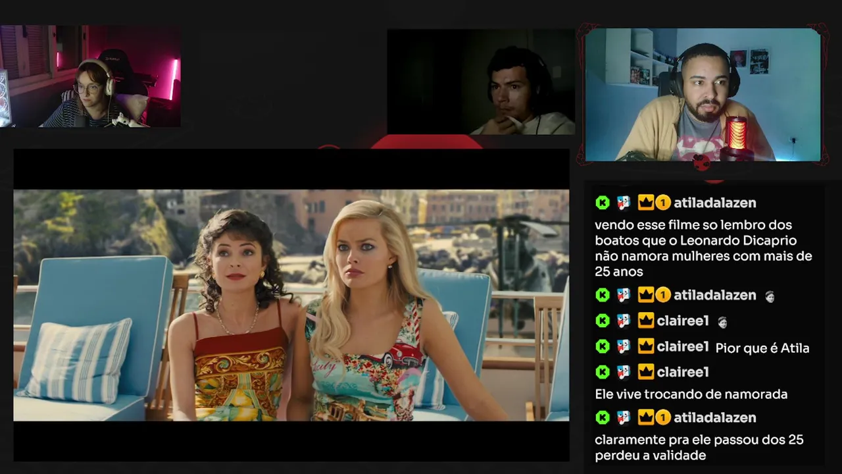The height and width of the screenshot is (474, 842).
Task: Click crown badge on 'Pior que é Atila' row
Action: click(x=646, y=346)
